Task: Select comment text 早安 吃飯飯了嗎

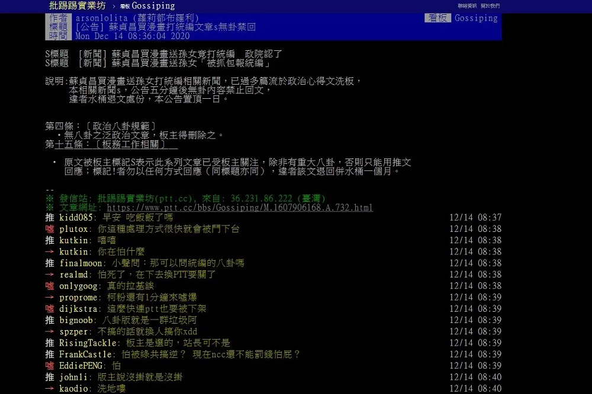Action: [x=137, y=217]
